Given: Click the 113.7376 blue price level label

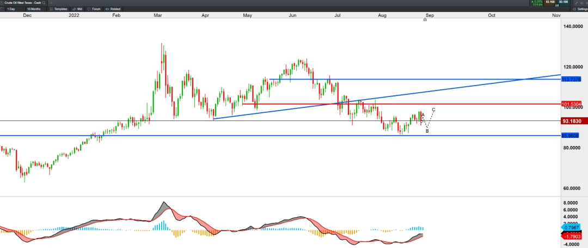Looking at the screenshot, I should pos(571,80).
